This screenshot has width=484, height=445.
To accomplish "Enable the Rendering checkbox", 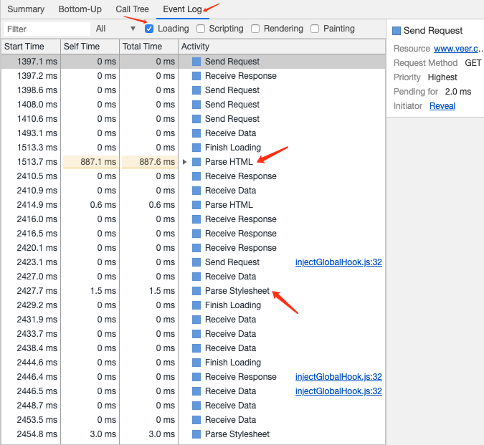I will [x=255, y=29].
